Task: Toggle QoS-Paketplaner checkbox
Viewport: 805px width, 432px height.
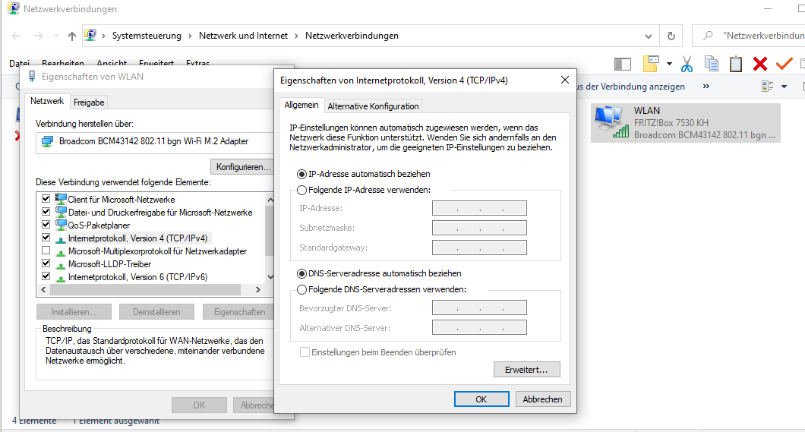Action: [46, 224]
